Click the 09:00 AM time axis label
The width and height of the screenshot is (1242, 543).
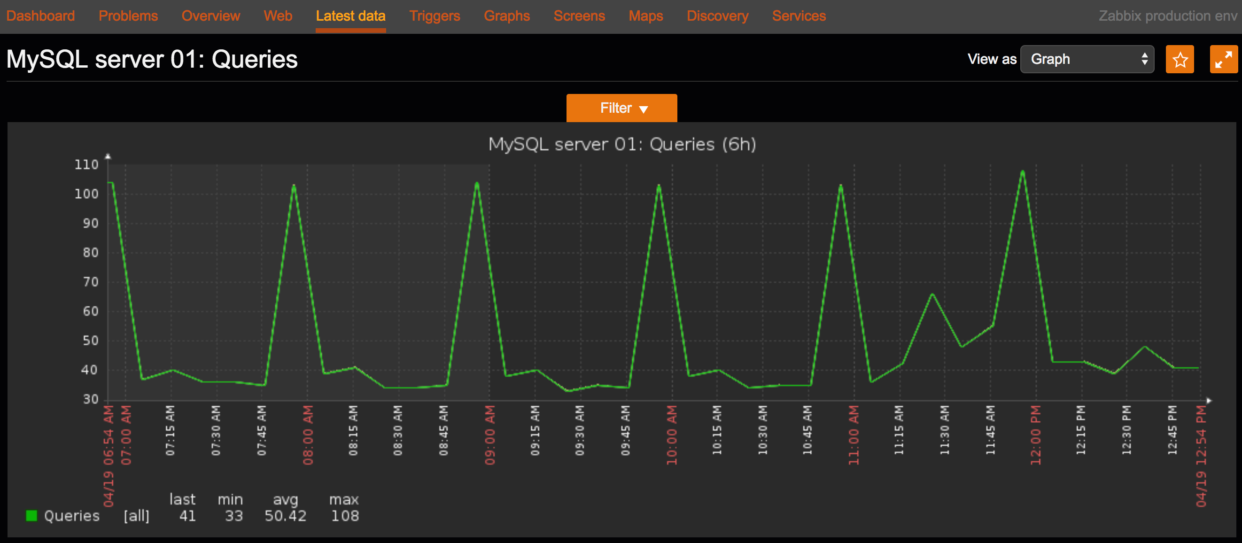point(490,435)
